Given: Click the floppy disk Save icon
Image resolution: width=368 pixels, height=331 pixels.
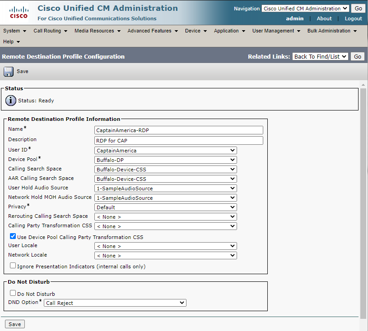Looking at the screenshot, I should pos(9,72).
